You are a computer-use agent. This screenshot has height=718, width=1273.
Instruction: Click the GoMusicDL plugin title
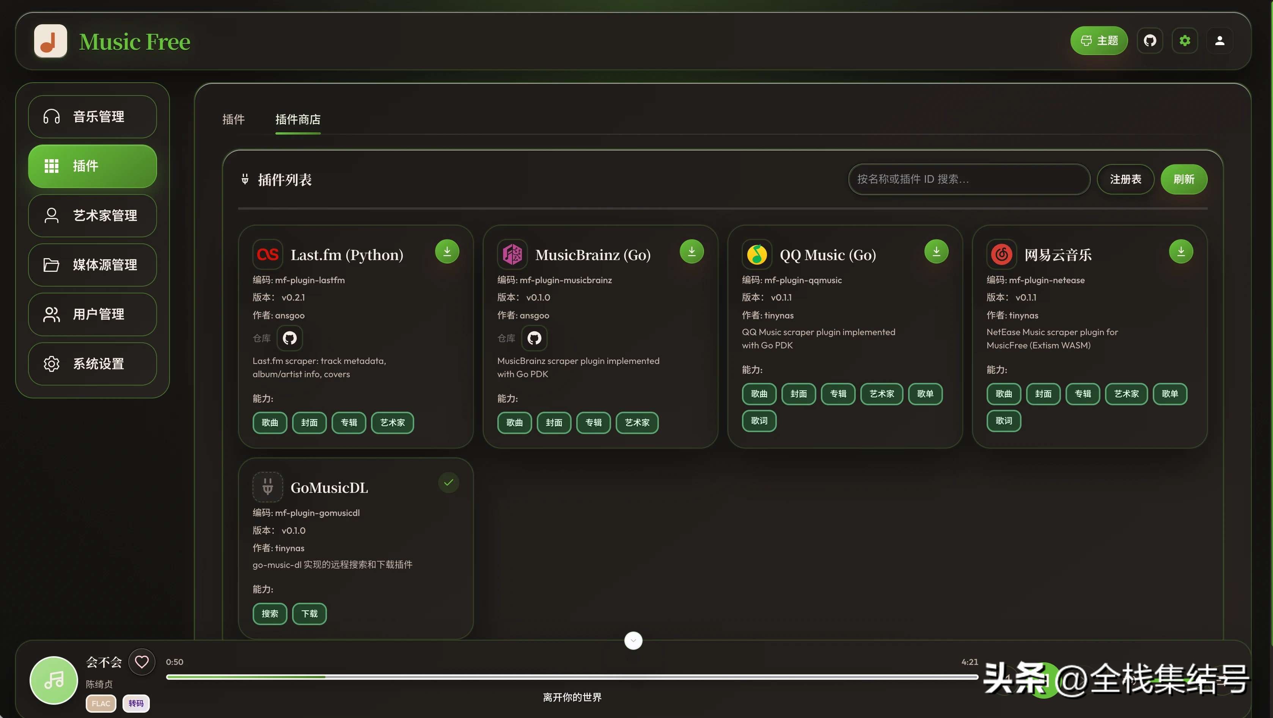[x=329, y=488]
